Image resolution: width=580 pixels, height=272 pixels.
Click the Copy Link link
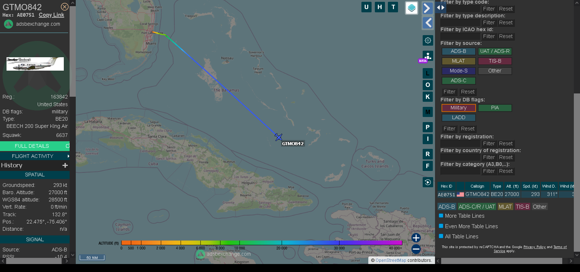[51, 15]
